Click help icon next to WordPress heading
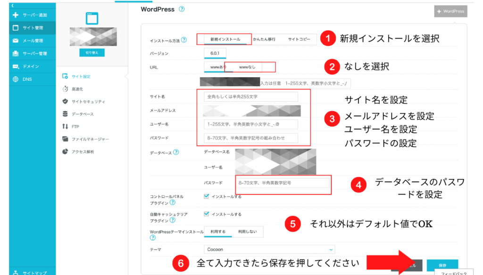The width and height of the screenshot is (483, 275). click(182, 9)
